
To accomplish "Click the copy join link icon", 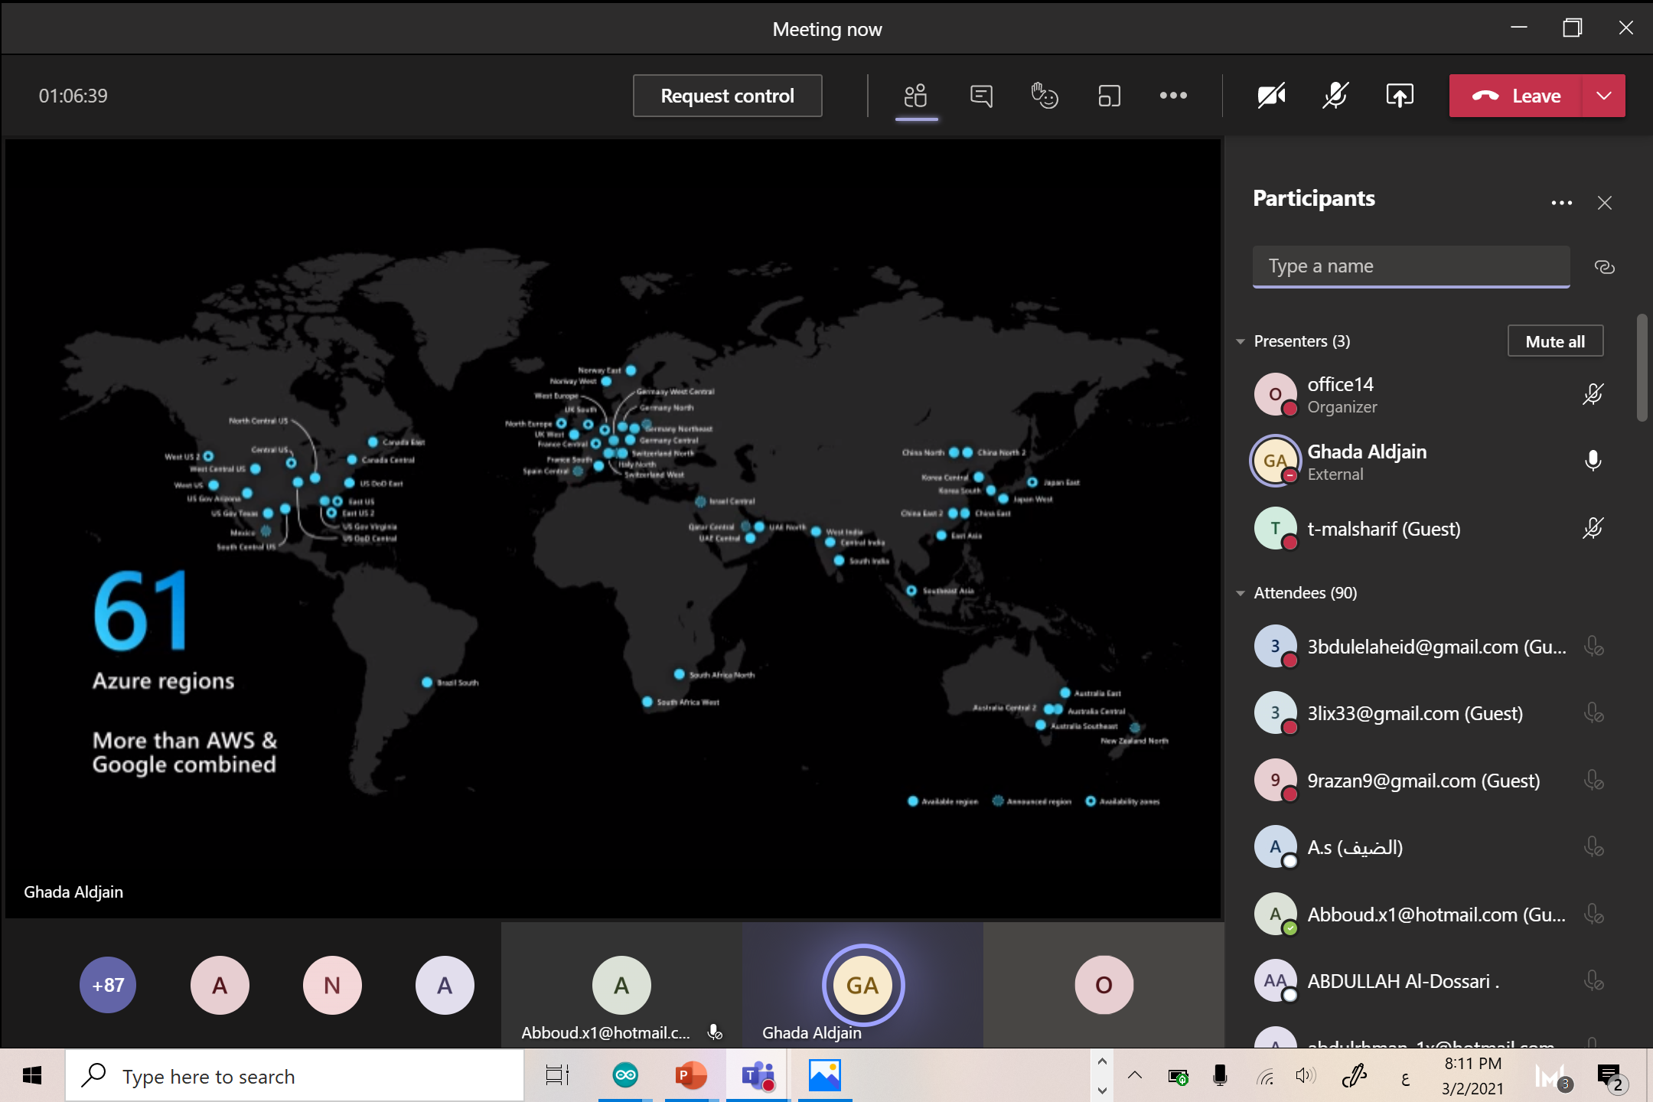I will click(x=1604, y=267).
